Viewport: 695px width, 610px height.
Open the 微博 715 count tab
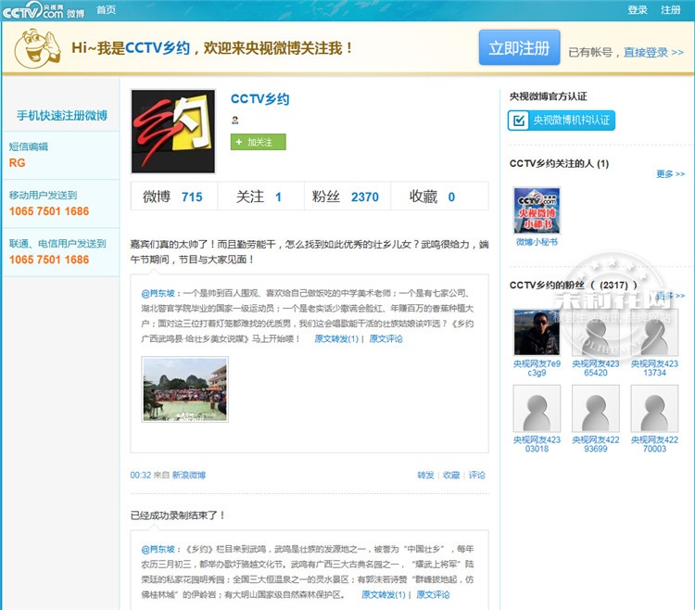click(173, 197)
